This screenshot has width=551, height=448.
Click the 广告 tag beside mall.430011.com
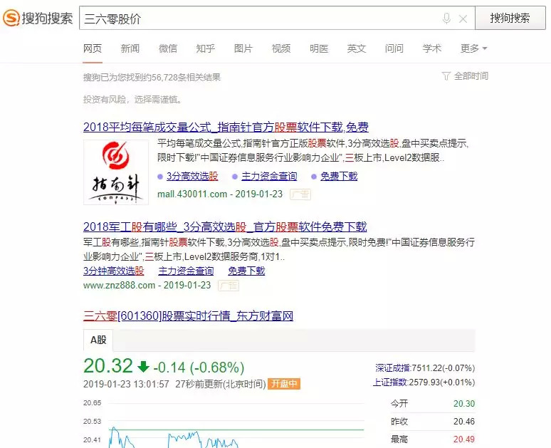coord(300,194)
